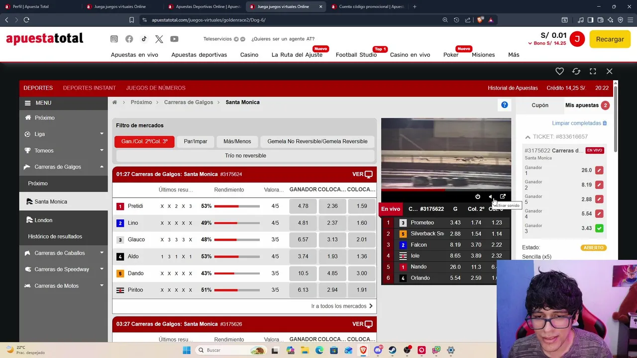Viewport: 637px width, 358px height.
Task: Click the race video progress bar
Action: point(446,189)
